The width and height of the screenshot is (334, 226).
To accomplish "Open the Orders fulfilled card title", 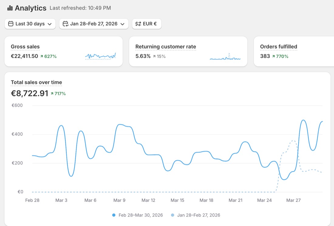I will point(279,47).
